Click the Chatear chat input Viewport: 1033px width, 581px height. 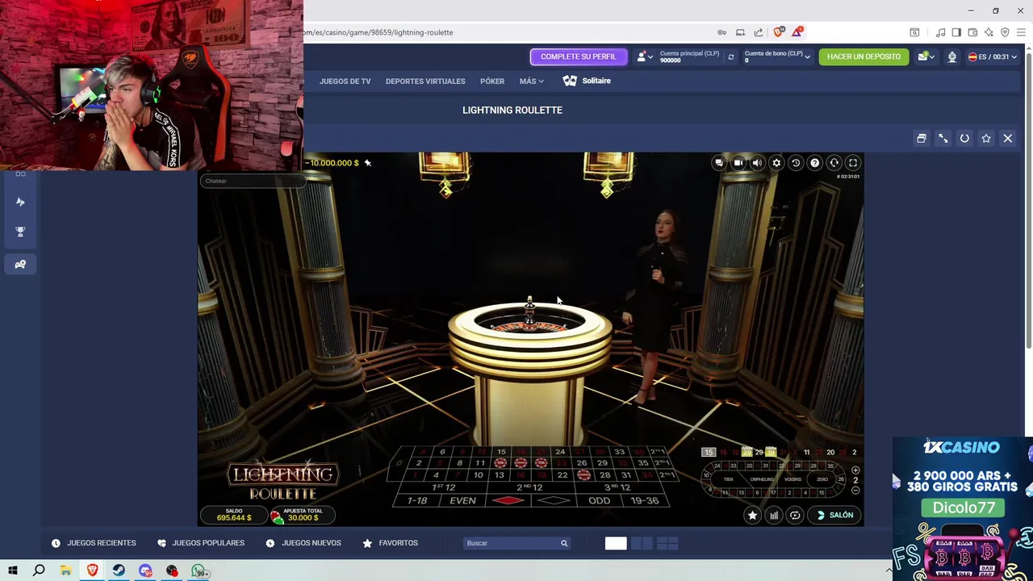[253, 181]
